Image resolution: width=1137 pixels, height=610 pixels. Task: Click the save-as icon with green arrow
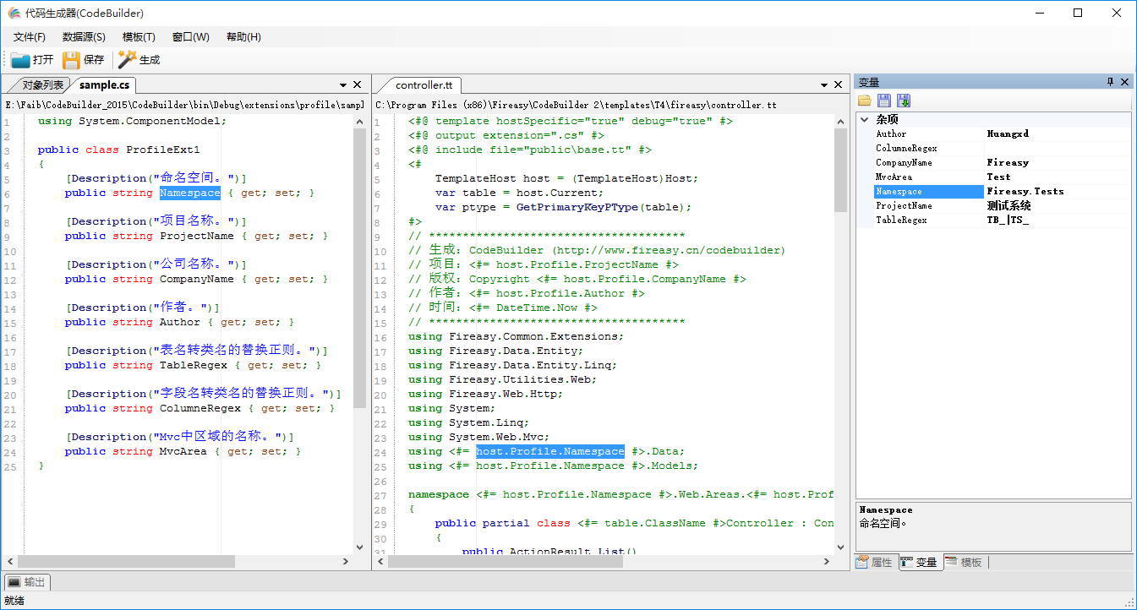click(904, 101)
